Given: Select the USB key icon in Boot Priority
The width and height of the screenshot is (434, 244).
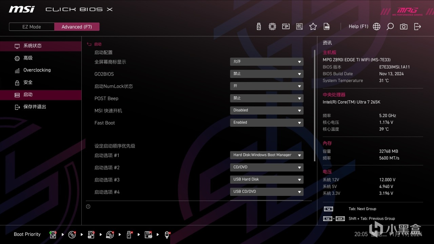Looking at the screenshot, I should (129, 235).
